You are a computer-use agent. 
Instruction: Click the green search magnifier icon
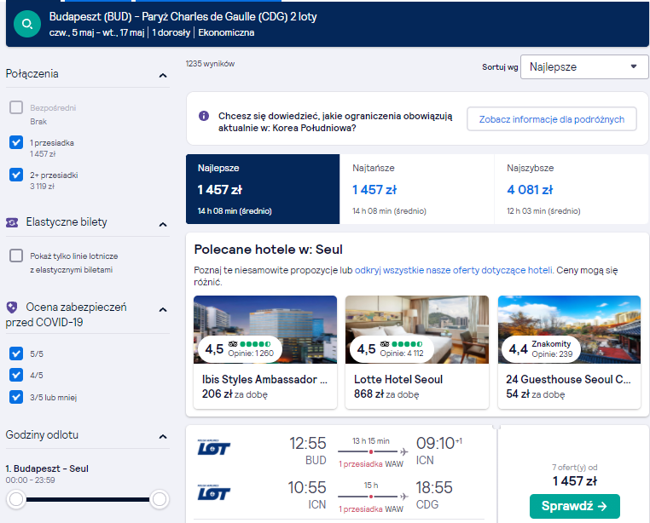(x=27, y=24)
